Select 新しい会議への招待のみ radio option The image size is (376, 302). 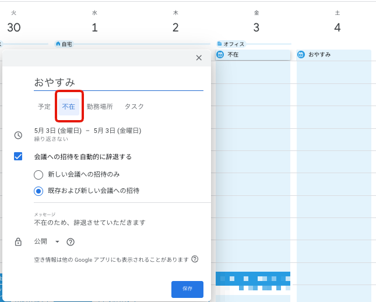(x=38, y=174)
